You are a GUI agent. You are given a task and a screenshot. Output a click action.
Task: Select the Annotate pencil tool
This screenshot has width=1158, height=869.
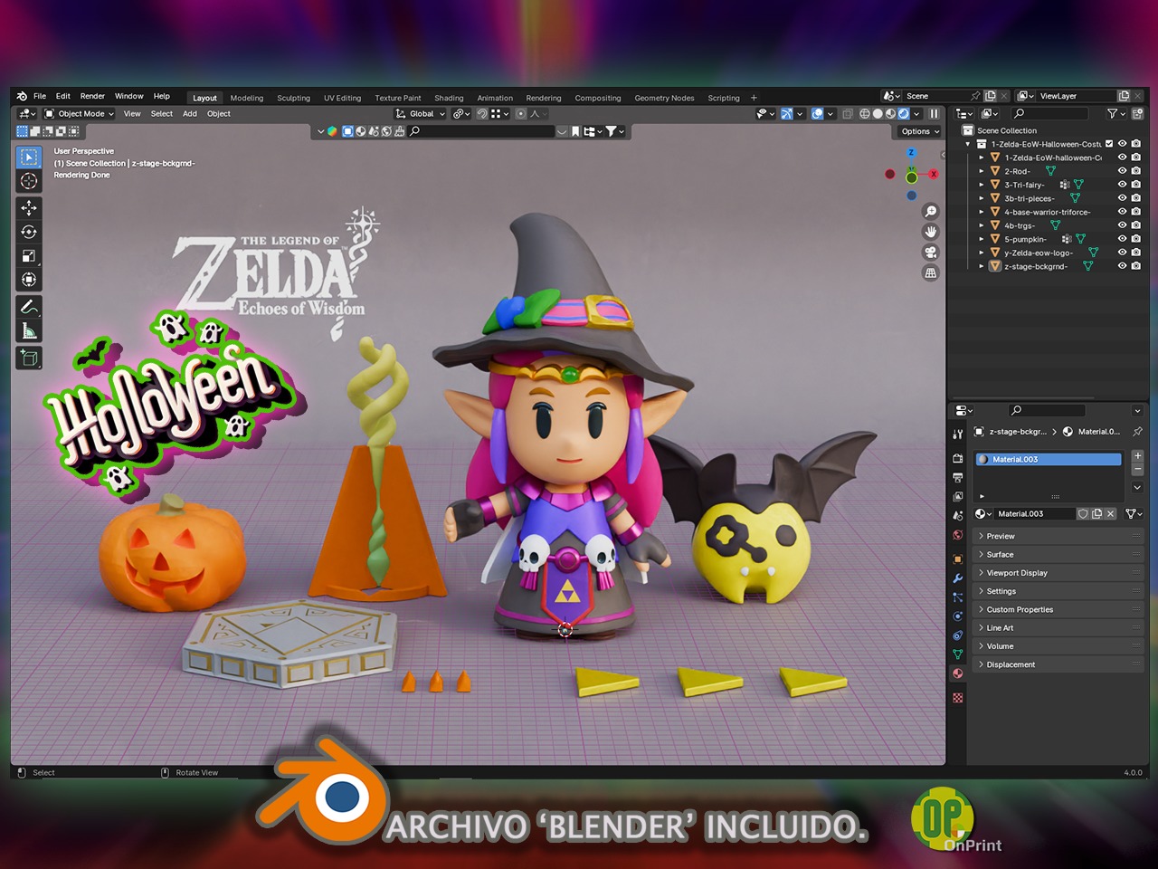tap(29, 307)
